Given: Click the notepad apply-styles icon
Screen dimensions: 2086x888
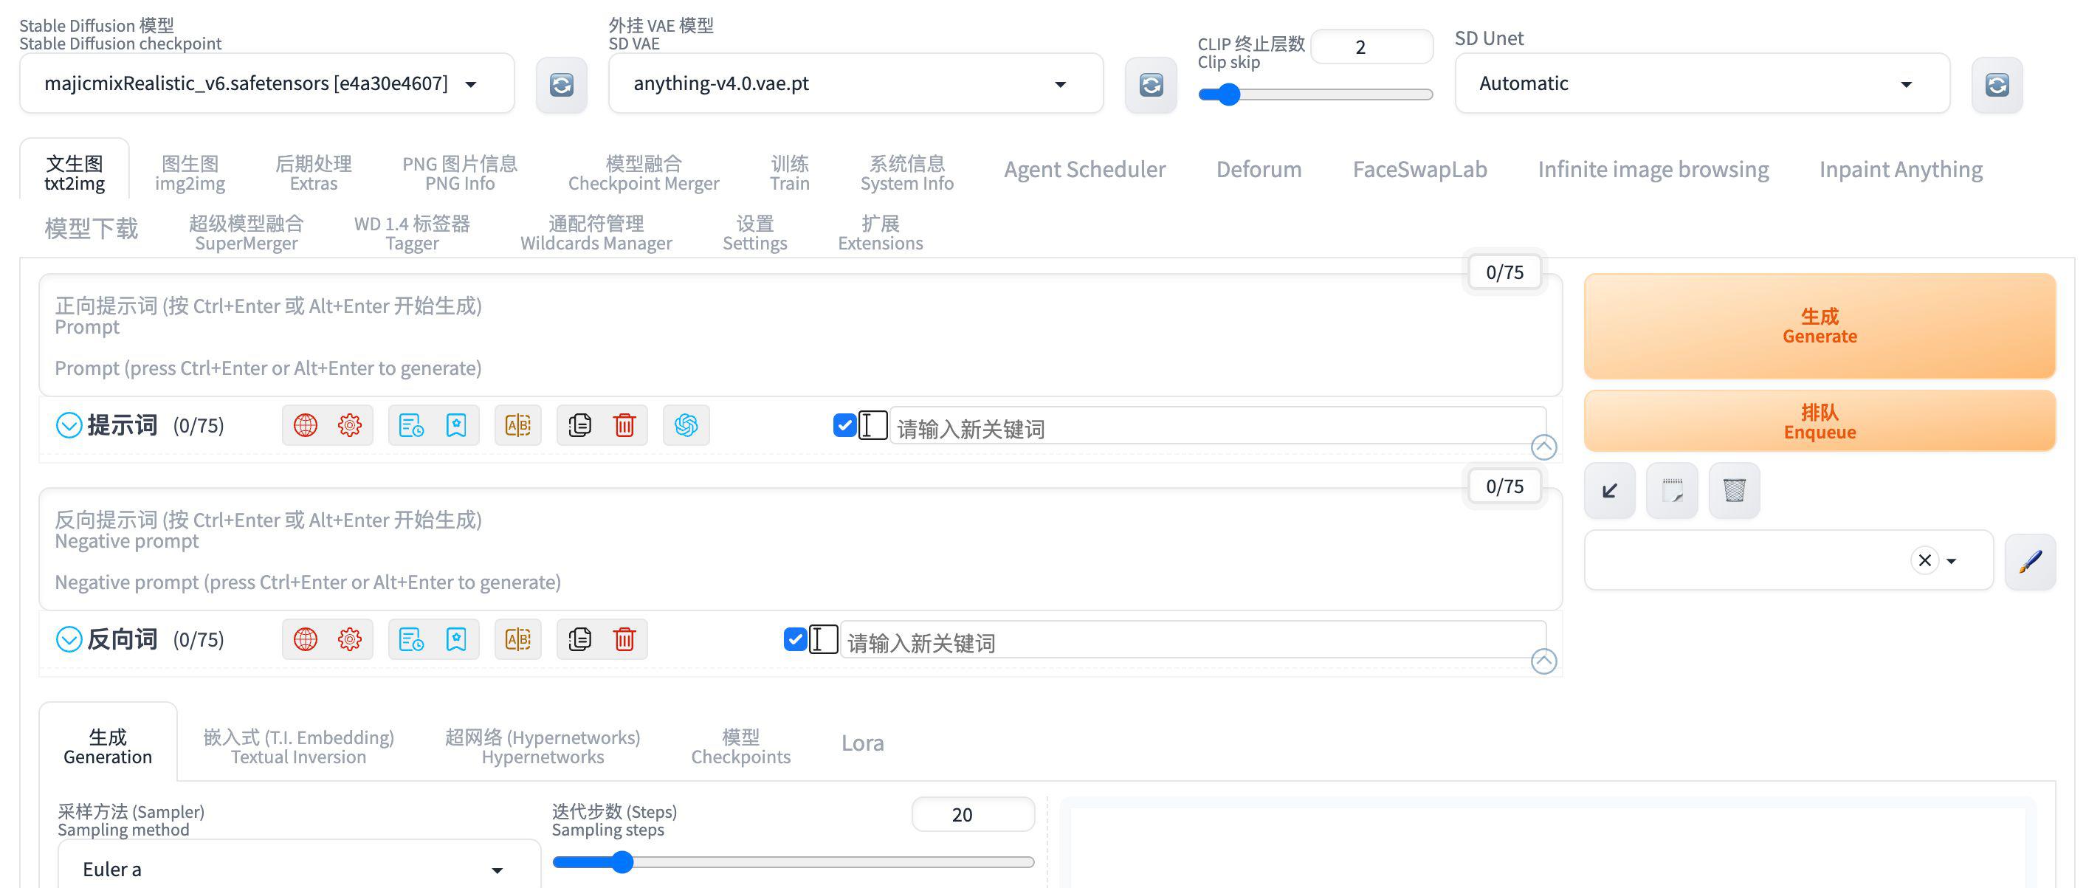Looking at the screenshot, I should point(1672,491).
